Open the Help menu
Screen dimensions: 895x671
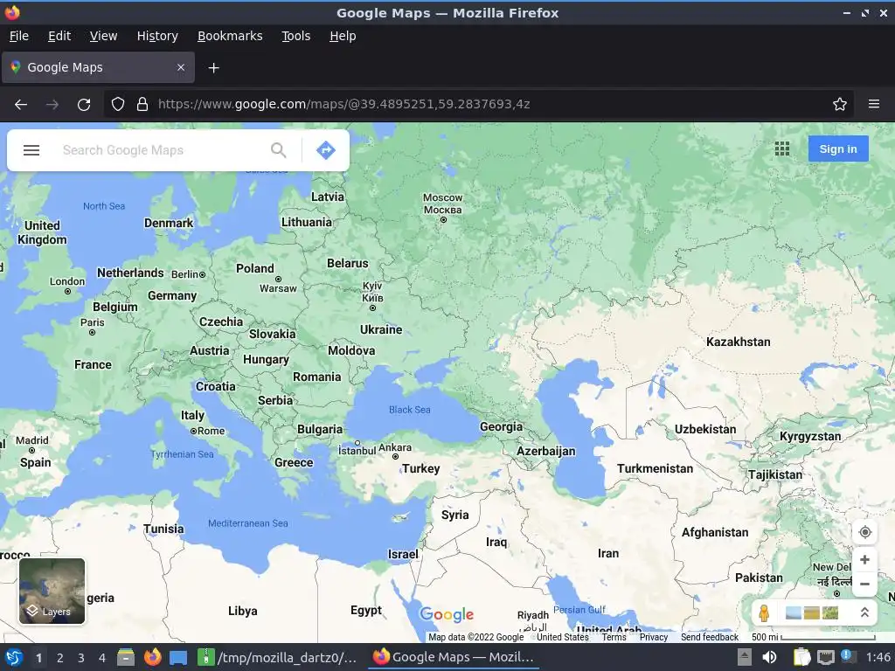(343, 36)
